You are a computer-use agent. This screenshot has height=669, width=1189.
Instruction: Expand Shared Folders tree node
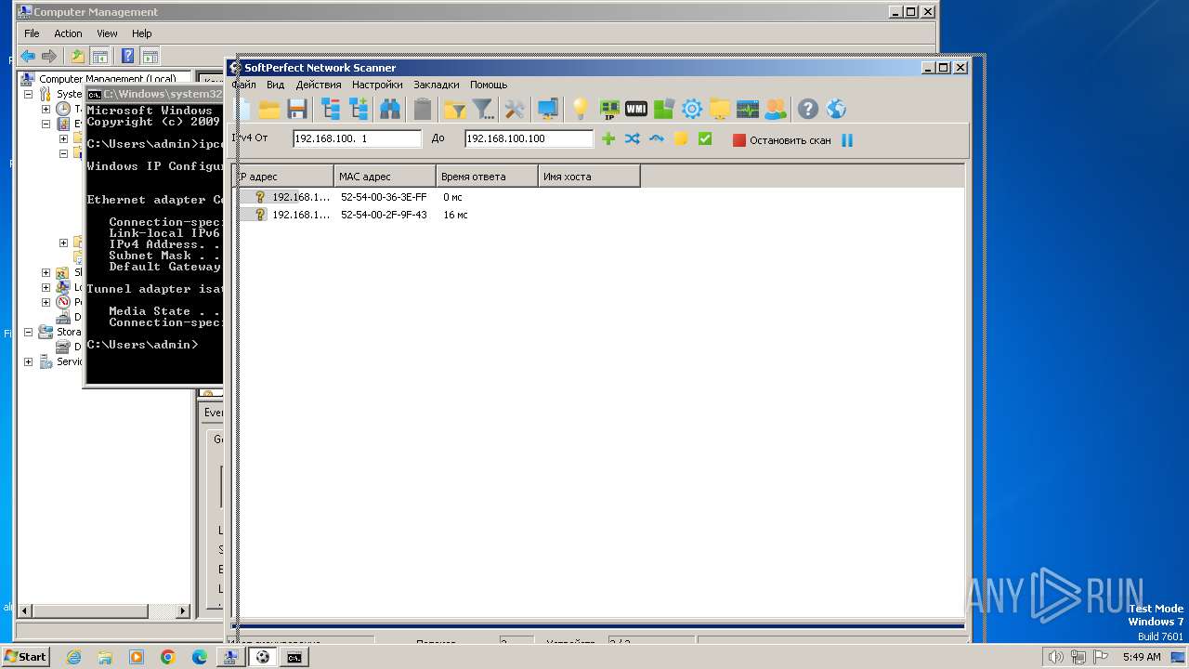coord(46,272)
